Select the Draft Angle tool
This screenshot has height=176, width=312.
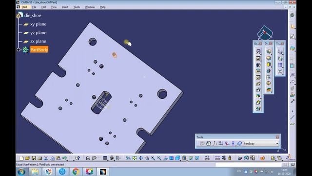269,64
